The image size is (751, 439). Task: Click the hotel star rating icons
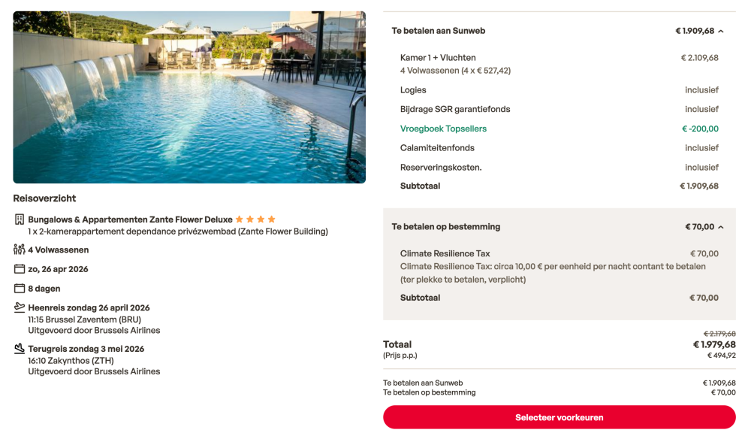pyautogui.click(x=255, y=219)
